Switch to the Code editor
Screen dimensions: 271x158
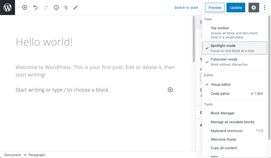point(220,93)
